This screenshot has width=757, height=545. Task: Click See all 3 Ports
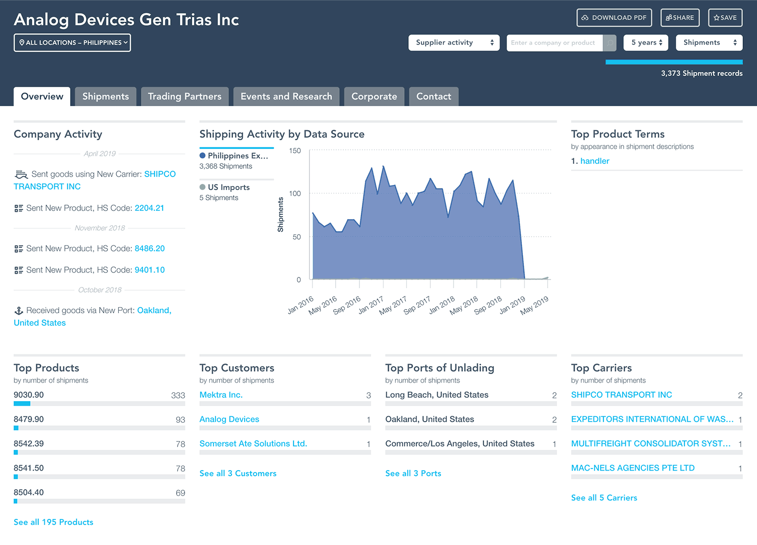pyautogui.click(x=413, y=474)
